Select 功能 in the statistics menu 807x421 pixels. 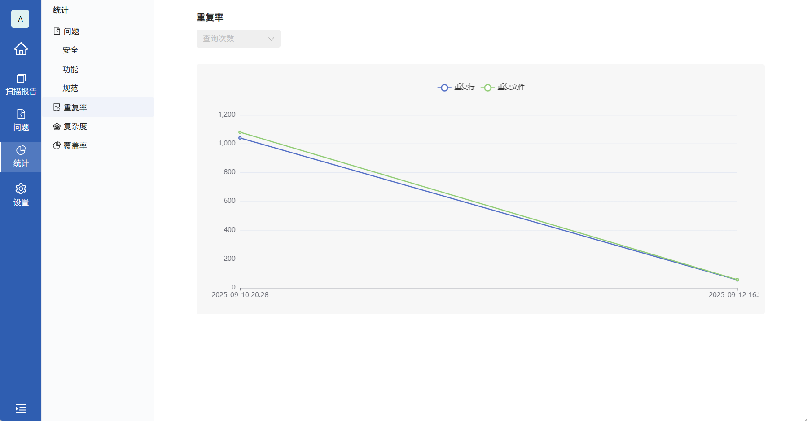(70, 69)
